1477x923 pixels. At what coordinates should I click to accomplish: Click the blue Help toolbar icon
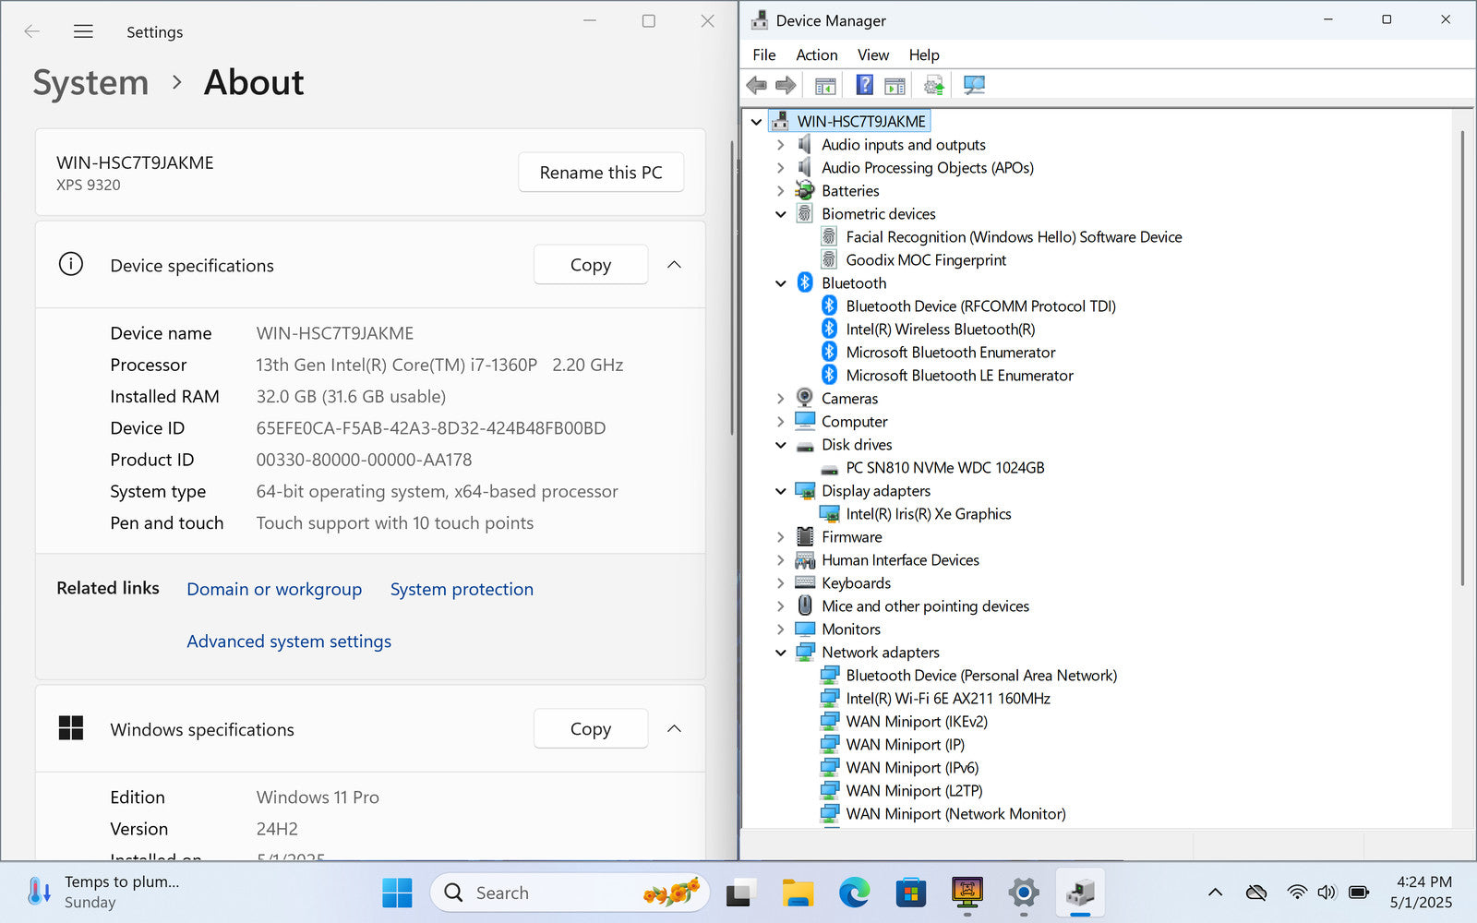864,86
